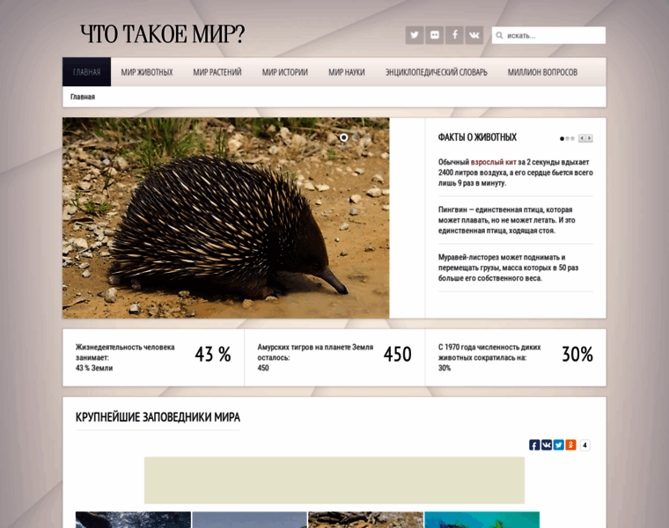669x528 pixels.
Task: Open the VK icon in the header
Action: (474, 35)
